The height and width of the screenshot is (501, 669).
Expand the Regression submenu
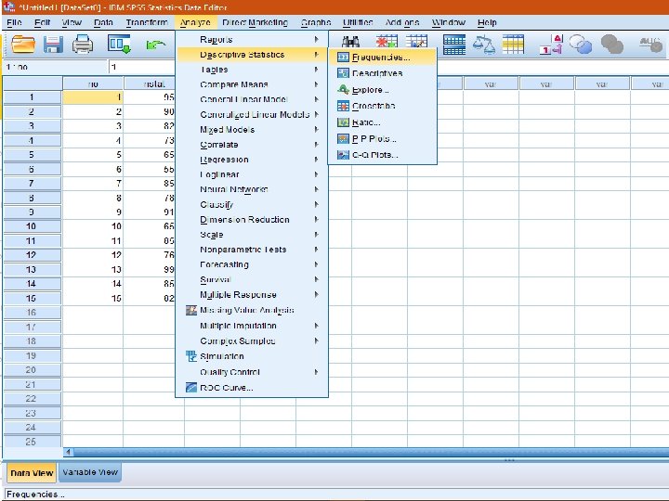pyautogui.click(x=252, y=160)
